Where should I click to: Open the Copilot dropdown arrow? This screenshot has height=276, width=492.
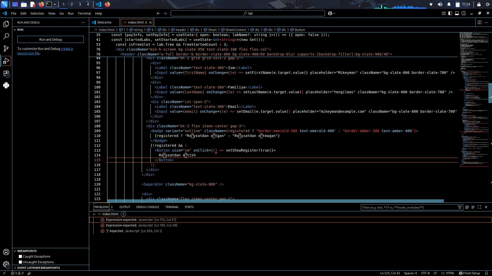click(334, 13)
